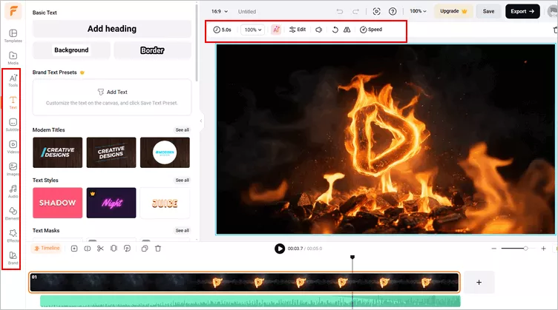Add Border style text
Screen dimensions: 558x310
[x=152, y=50]
